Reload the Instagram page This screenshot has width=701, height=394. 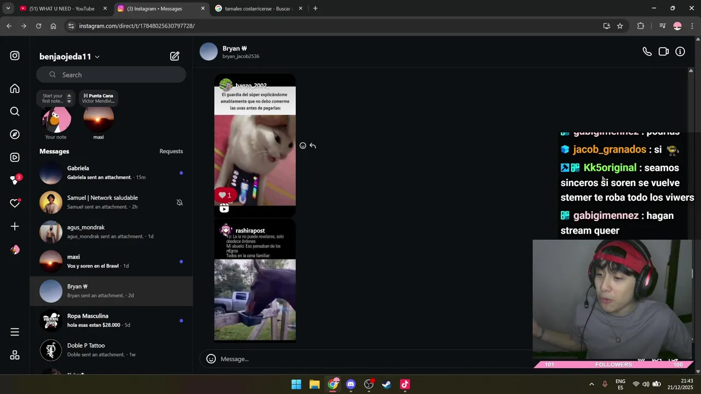click(x=38, y=26)
